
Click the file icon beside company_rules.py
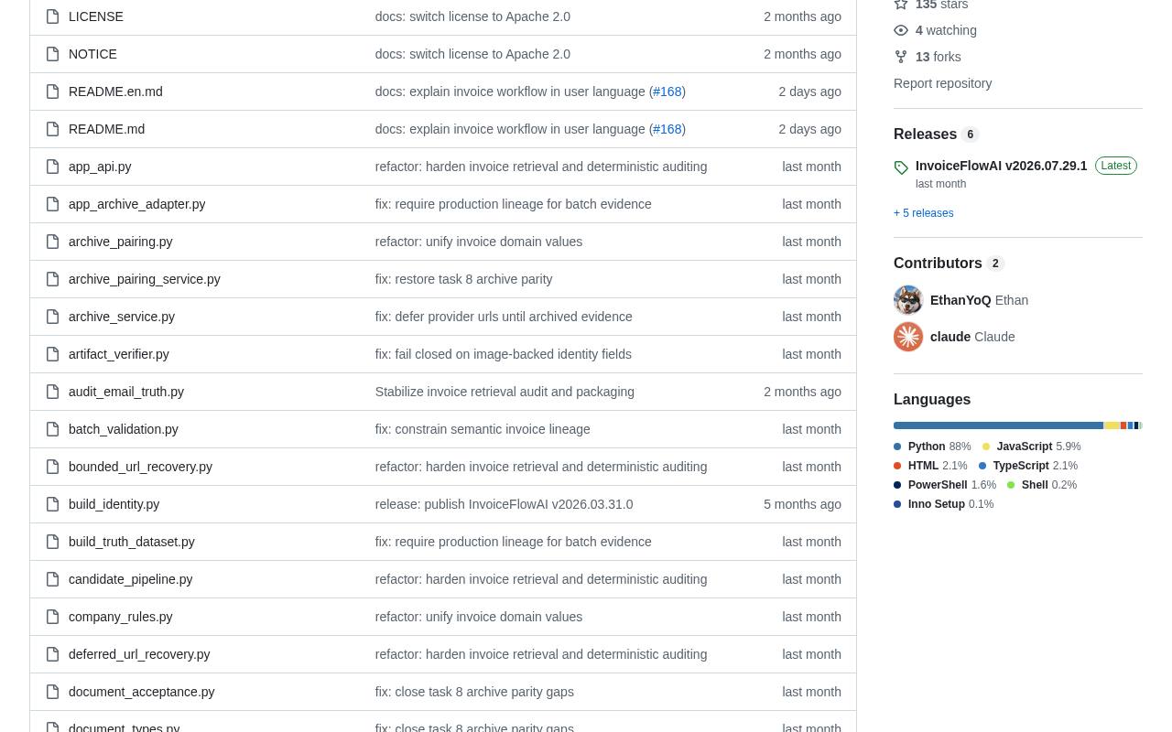52,617
